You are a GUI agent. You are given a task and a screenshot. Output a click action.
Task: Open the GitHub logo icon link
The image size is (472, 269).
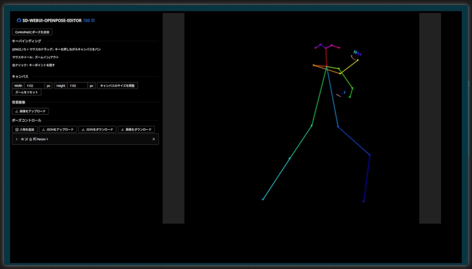point(19,20)
